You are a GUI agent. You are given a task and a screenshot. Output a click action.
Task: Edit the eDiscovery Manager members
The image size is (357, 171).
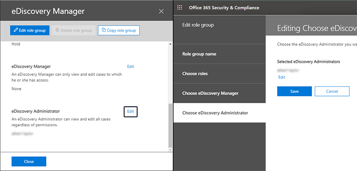tap(130, 67)
